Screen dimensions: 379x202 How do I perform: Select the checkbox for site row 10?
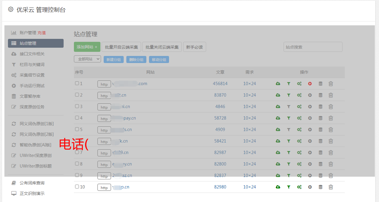(77, 187)
